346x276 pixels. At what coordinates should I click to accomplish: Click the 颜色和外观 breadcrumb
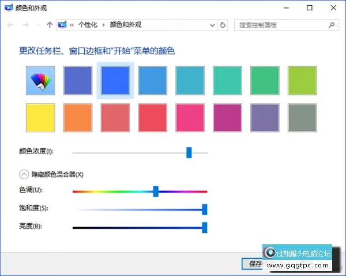click(x=126, y=25)
